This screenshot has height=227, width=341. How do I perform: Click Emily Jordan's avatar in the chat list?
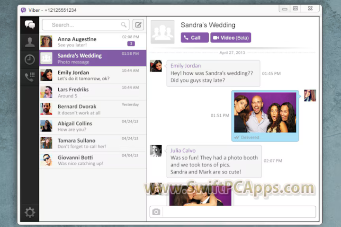46,75
